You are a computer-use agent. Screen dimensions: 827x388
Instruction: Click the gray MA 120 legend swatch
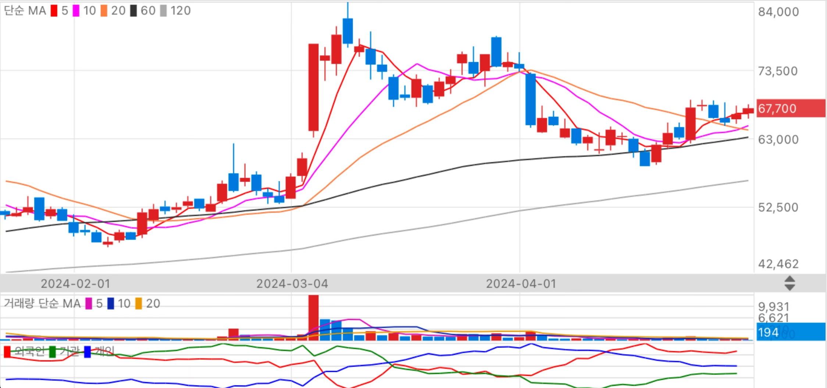[x=163, y=11]
